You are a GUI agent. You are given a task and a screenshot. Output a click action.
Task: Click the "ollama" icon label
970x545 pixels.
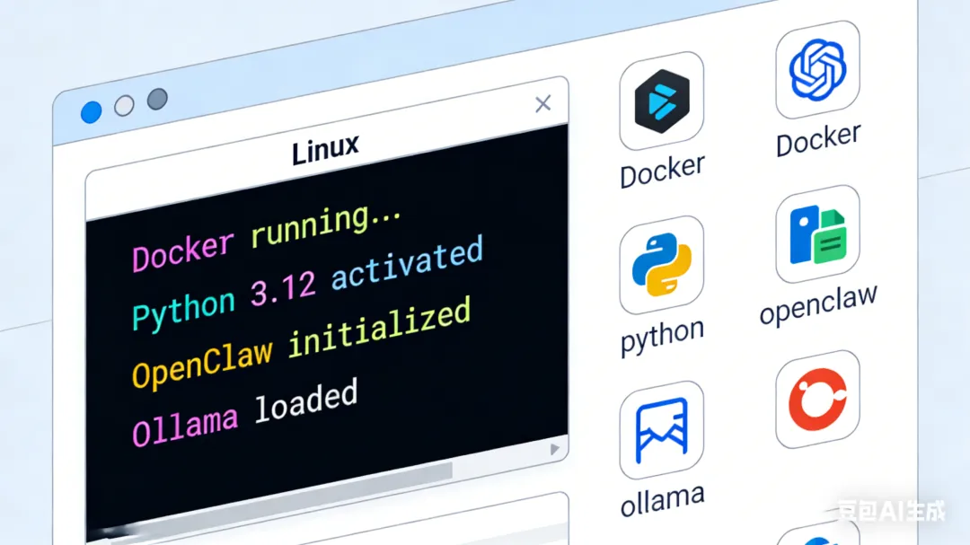point(662,500)
